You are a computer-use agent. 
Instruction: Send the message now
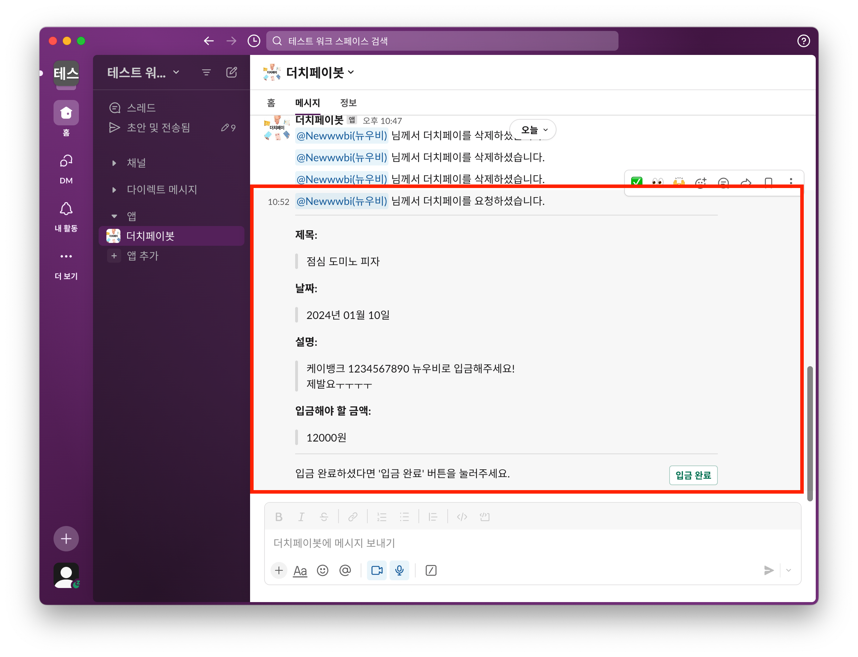769,570
